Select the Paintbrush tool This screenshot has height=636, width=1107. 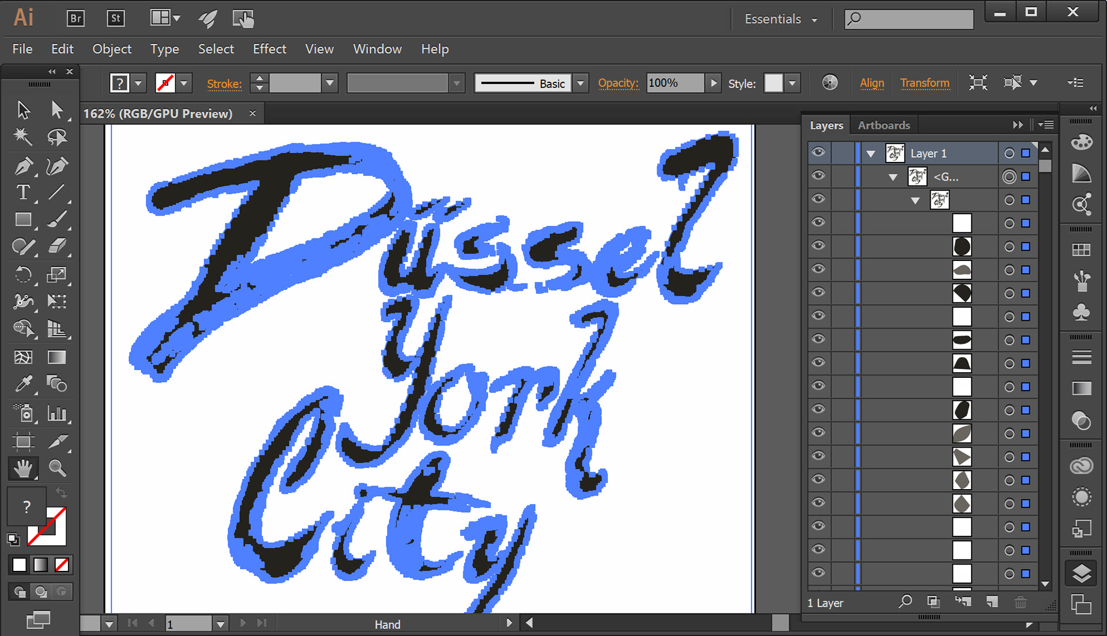[x=57, y=219]
